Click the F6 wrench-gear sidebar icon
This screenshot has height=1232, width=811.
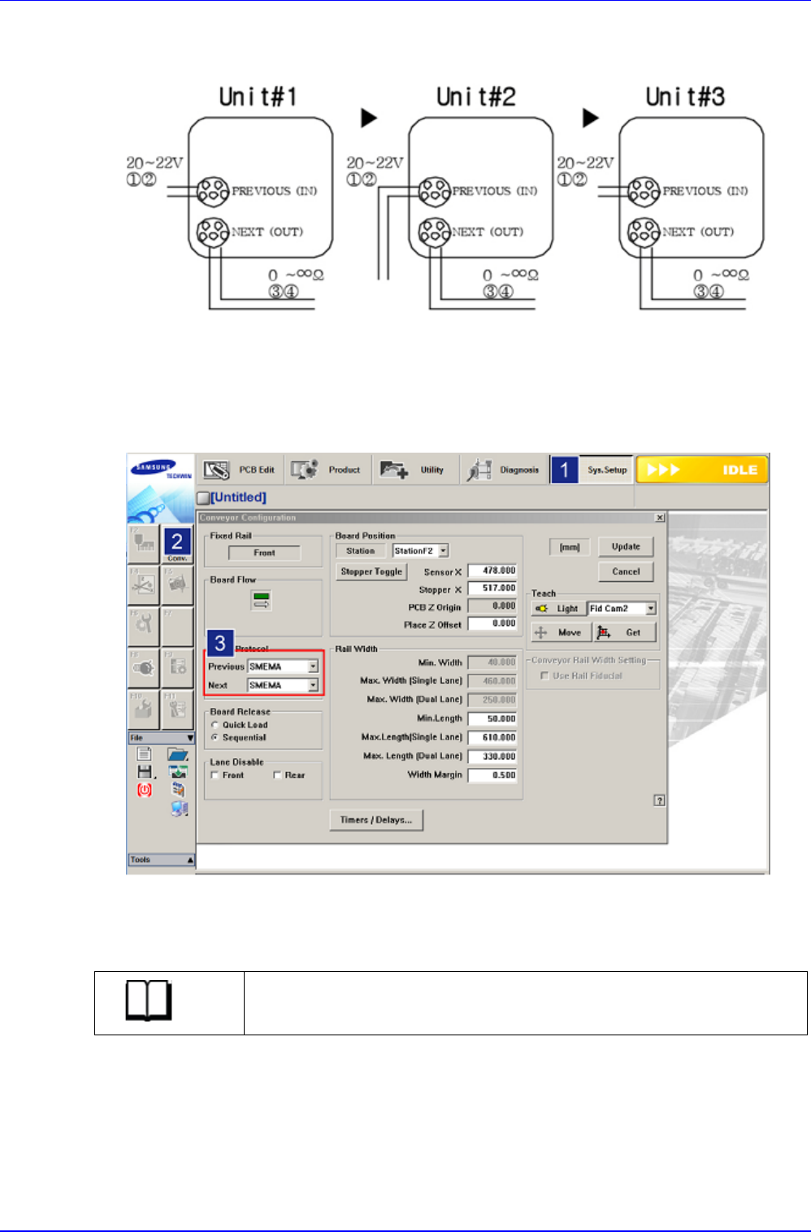coord(143,626)
